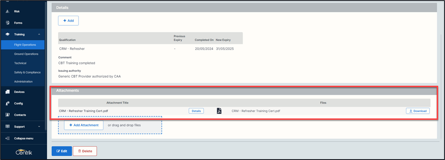Screen dimensions: 445x160
Task: Open the Forms icon in sidebar
Action: pyautogui.click(x=8, y=23)
